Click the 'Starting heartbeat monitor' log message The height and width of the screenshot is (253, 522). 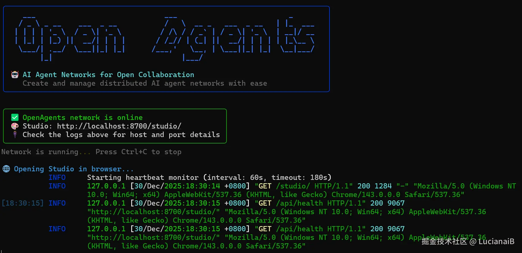pyautogui.click(x=143, y=177)
